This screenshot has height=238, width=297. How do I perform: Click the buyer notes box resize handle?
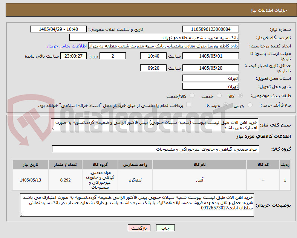click(x=22, y=215)
